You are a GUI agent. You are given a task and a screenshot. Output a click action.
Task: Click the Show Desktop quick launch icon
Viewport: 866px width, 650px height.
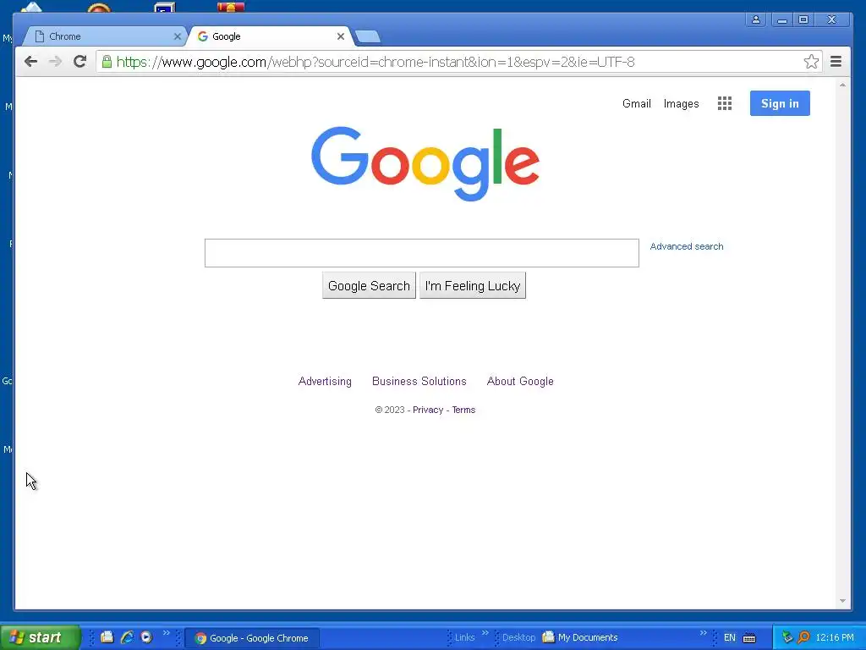coord(107,637)
